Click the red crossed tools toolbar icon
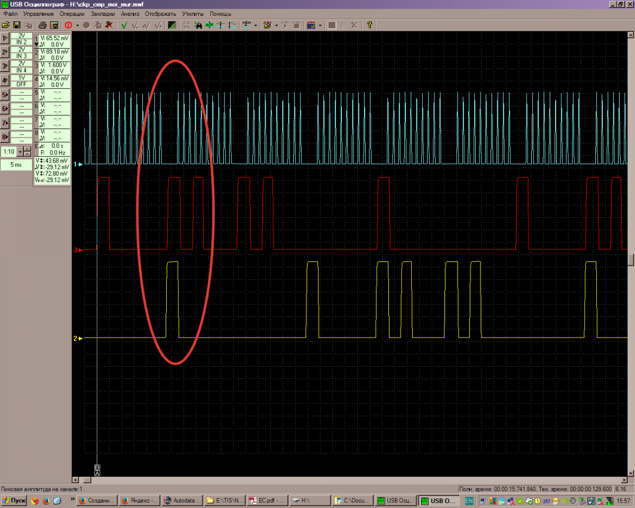Image resolution: width=635 pixels, height=508 pixels. point(109,25)
